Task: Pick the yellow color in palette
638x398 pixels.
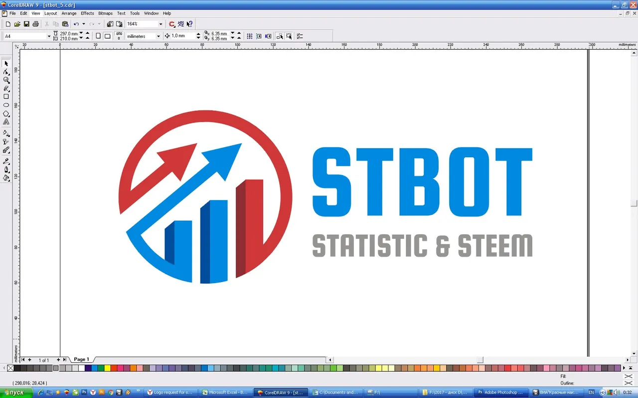Action: (x=107, y=368)
